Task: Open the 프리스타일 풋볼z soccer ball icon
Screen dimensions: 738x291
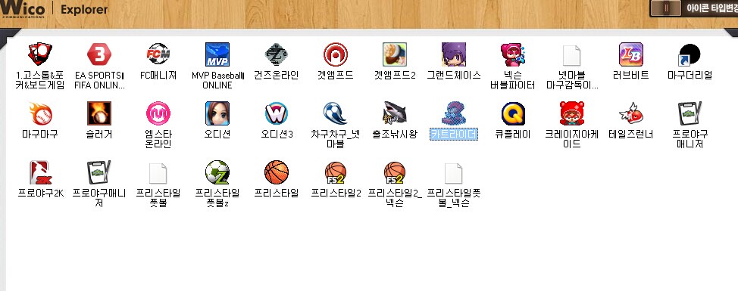Action: coord(217,172)
